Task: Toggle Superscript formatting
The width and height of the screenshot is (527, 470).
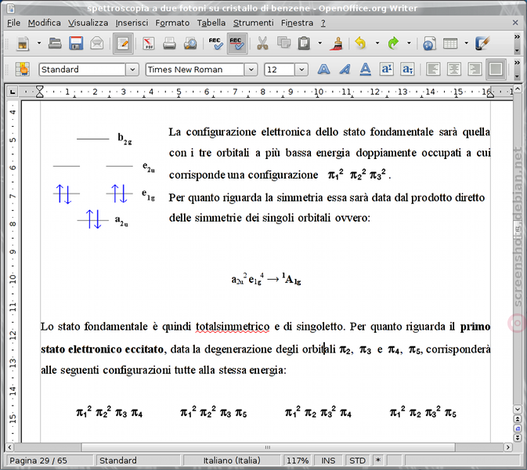Action: [x=387, y=70]
